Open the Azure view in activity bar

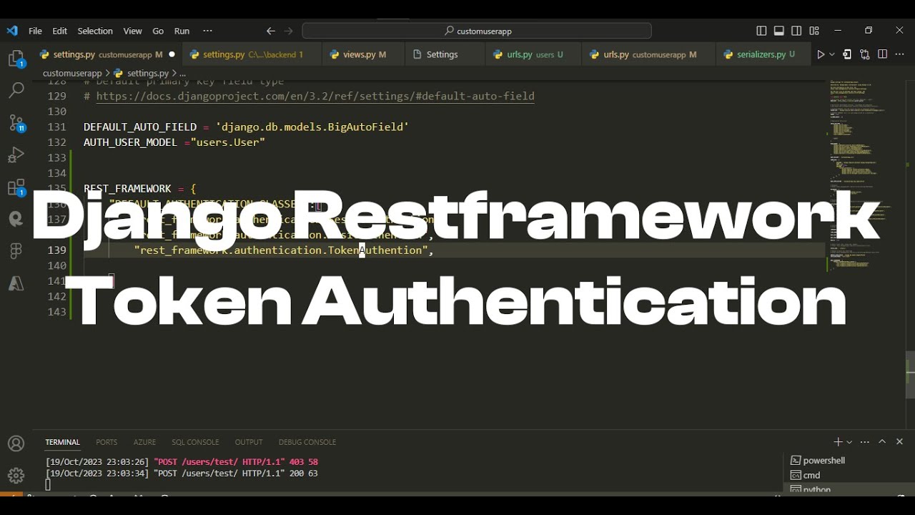click(16, 284)
